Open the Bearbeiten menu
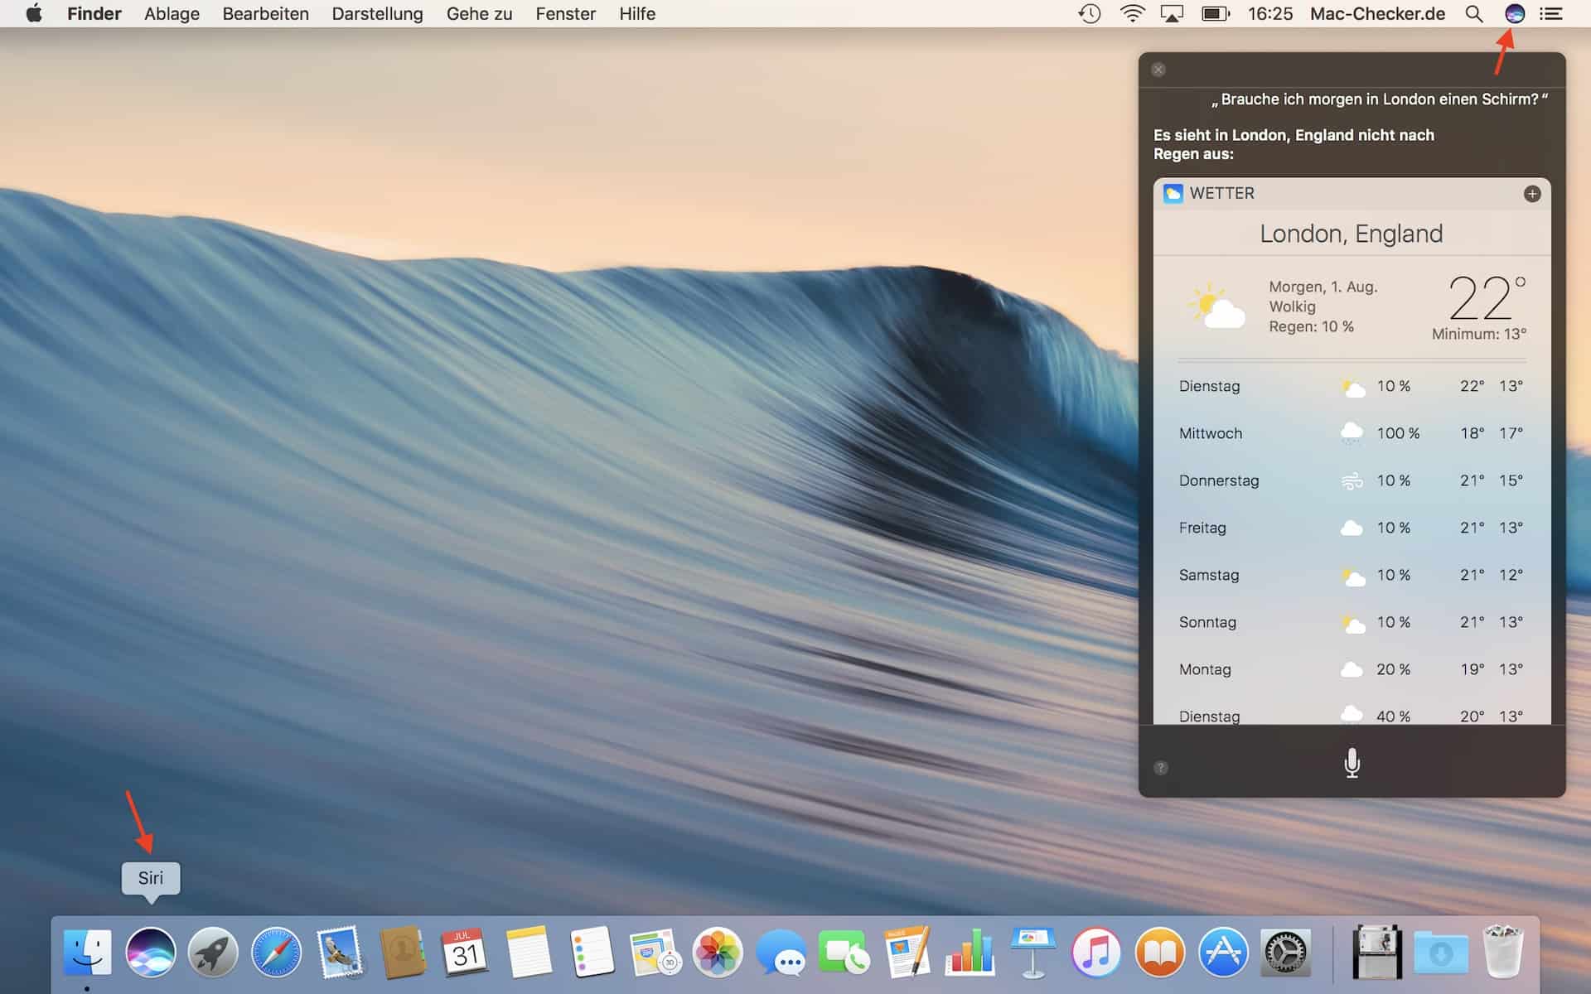Screen dimensions: 1591x994 coord(265,13)
